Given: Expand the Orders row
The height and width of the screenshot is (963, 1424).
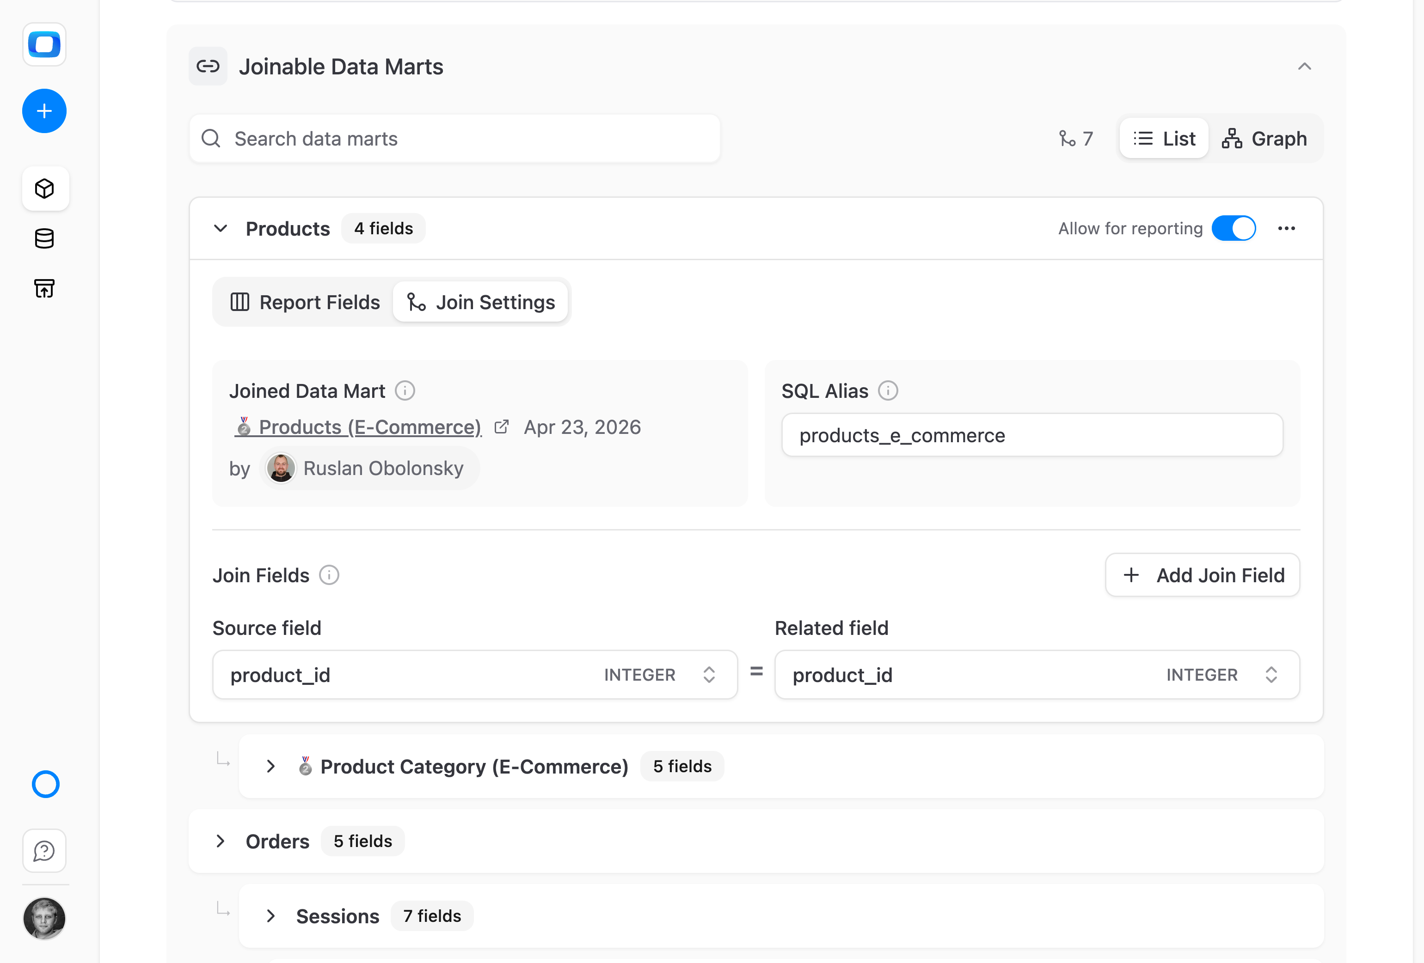Looking at the screenshot, I should (x=221, y=841).
